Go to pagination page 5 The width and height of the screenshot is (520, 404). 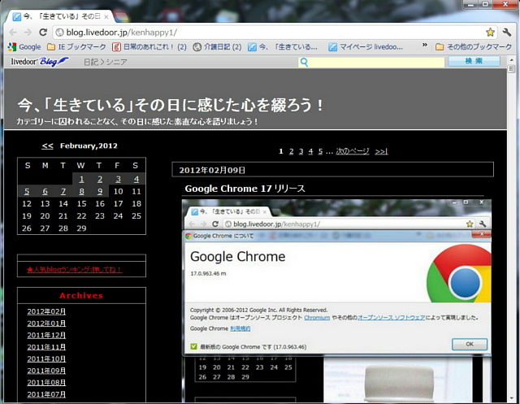[x=320, y=151]
